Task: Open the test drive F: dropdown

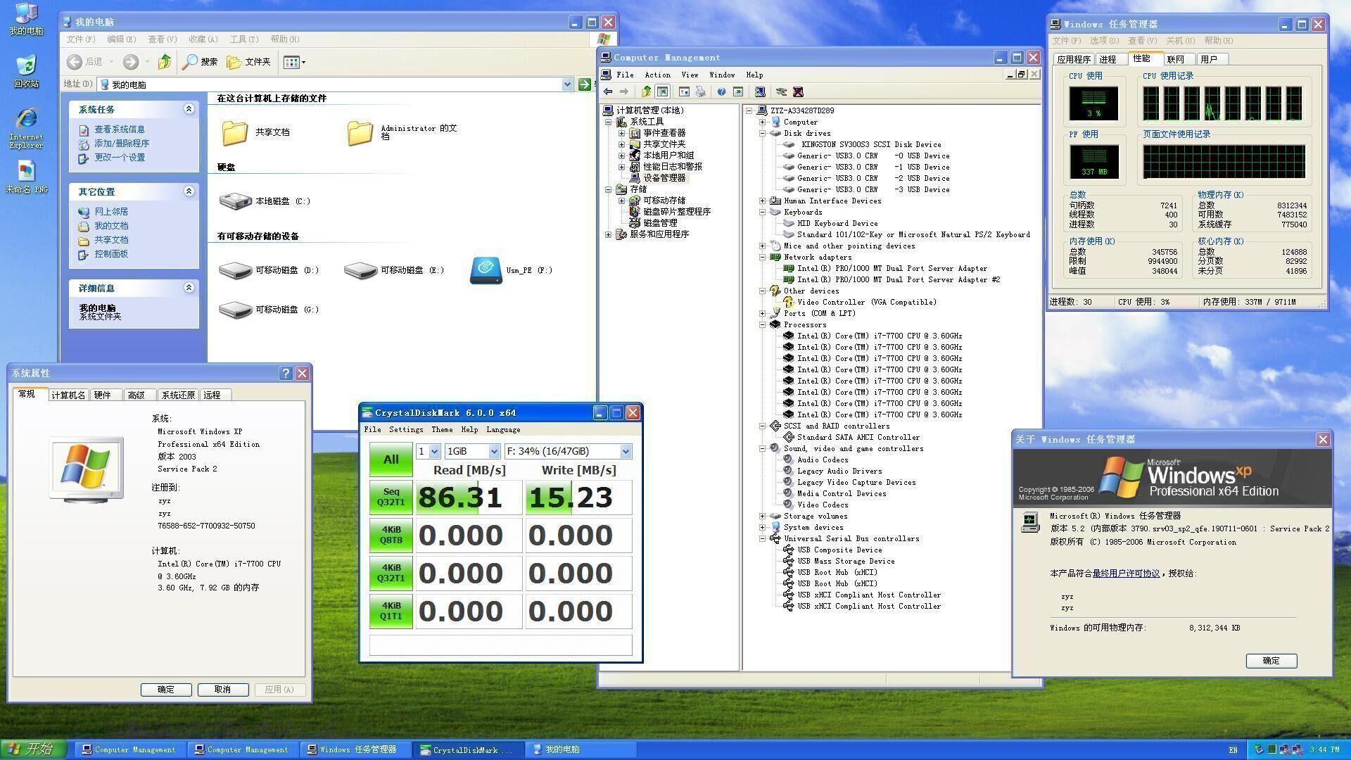Action: point(626,452)
